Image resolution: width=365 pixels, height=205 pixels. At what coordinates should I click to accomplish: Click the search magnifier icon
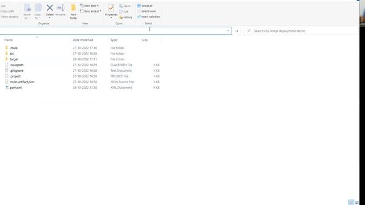coord(249,31)
